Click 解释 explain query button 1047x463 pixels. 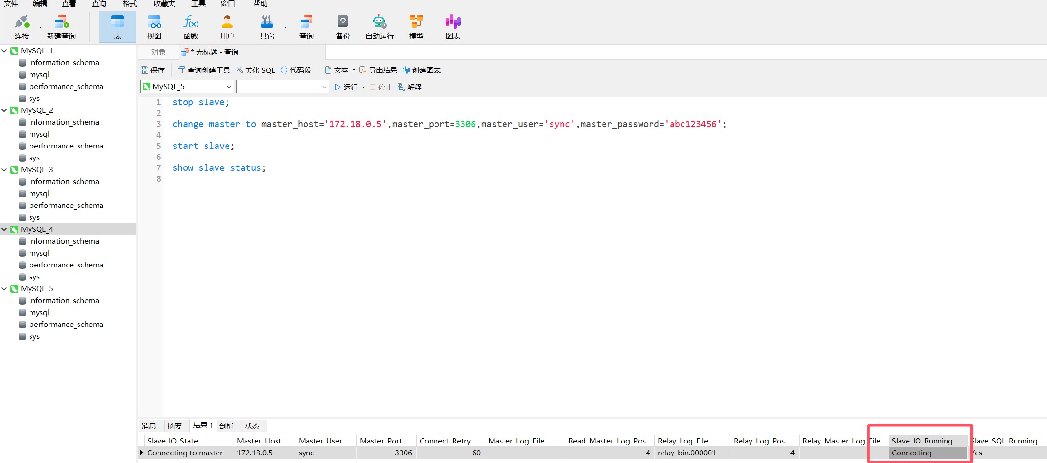410,87
